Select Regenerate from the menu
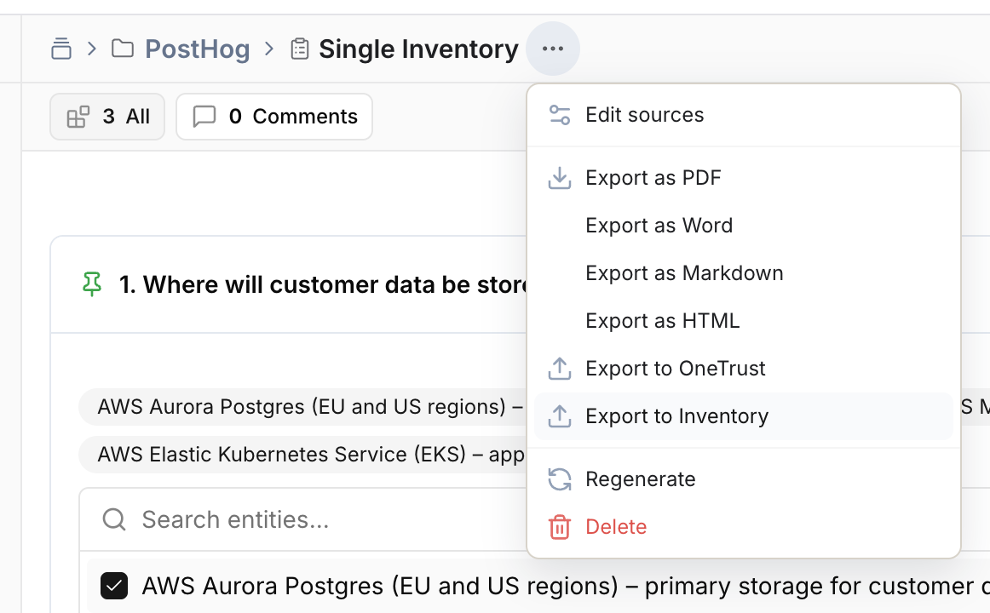This screenshot has height=613, width=990. 744,479
